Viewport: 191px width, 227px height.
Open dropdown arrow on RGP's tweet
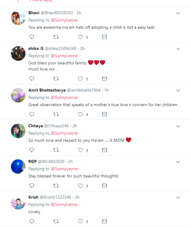178,162
